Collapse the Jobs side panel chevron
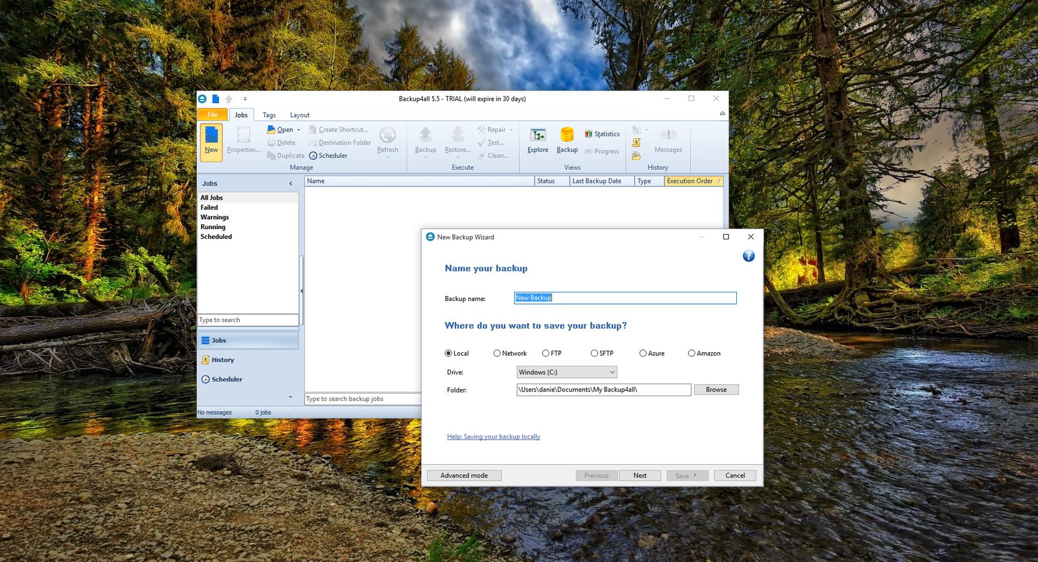 [x=291, y=183]
